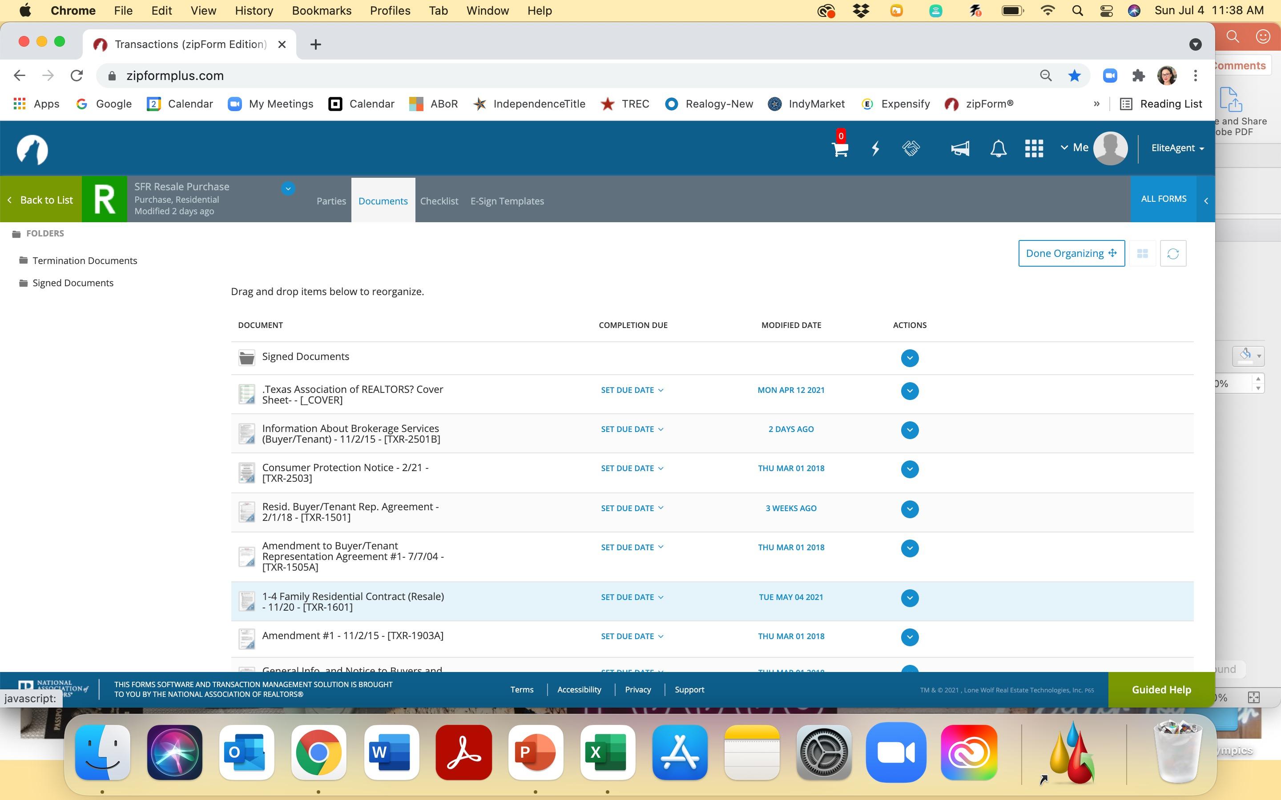1281x800 pixels.
Task: Expand transaction details chevron beside SFR Resale Purchase
Action: tap(288, 188)
